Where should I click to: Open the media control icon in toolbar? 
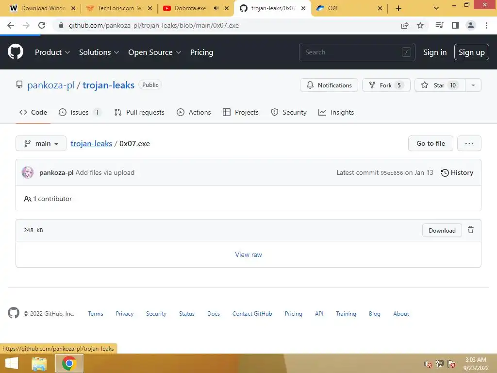[439, 25]
